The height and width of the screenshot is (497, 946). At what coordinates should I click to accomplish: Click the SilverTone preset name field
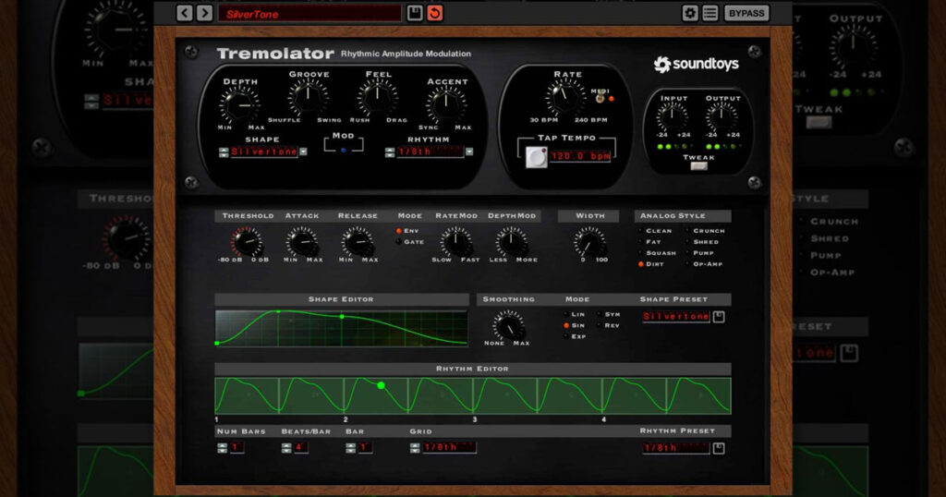coord(309,13)
